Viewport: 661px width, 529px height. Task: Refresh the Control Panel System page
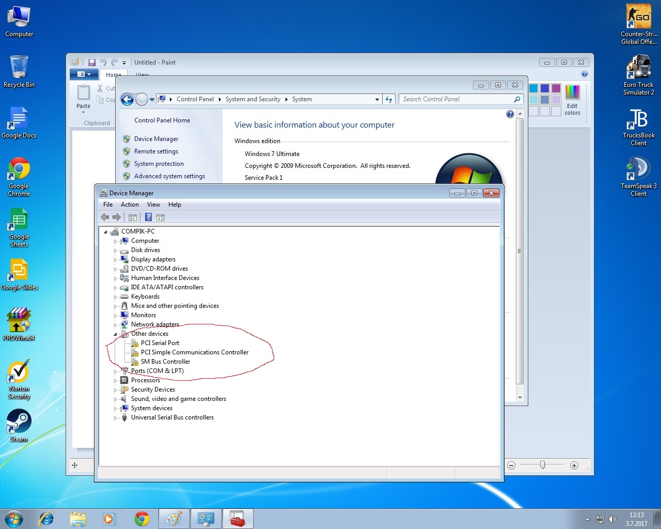pyautogui.click(x=389, y=99)
